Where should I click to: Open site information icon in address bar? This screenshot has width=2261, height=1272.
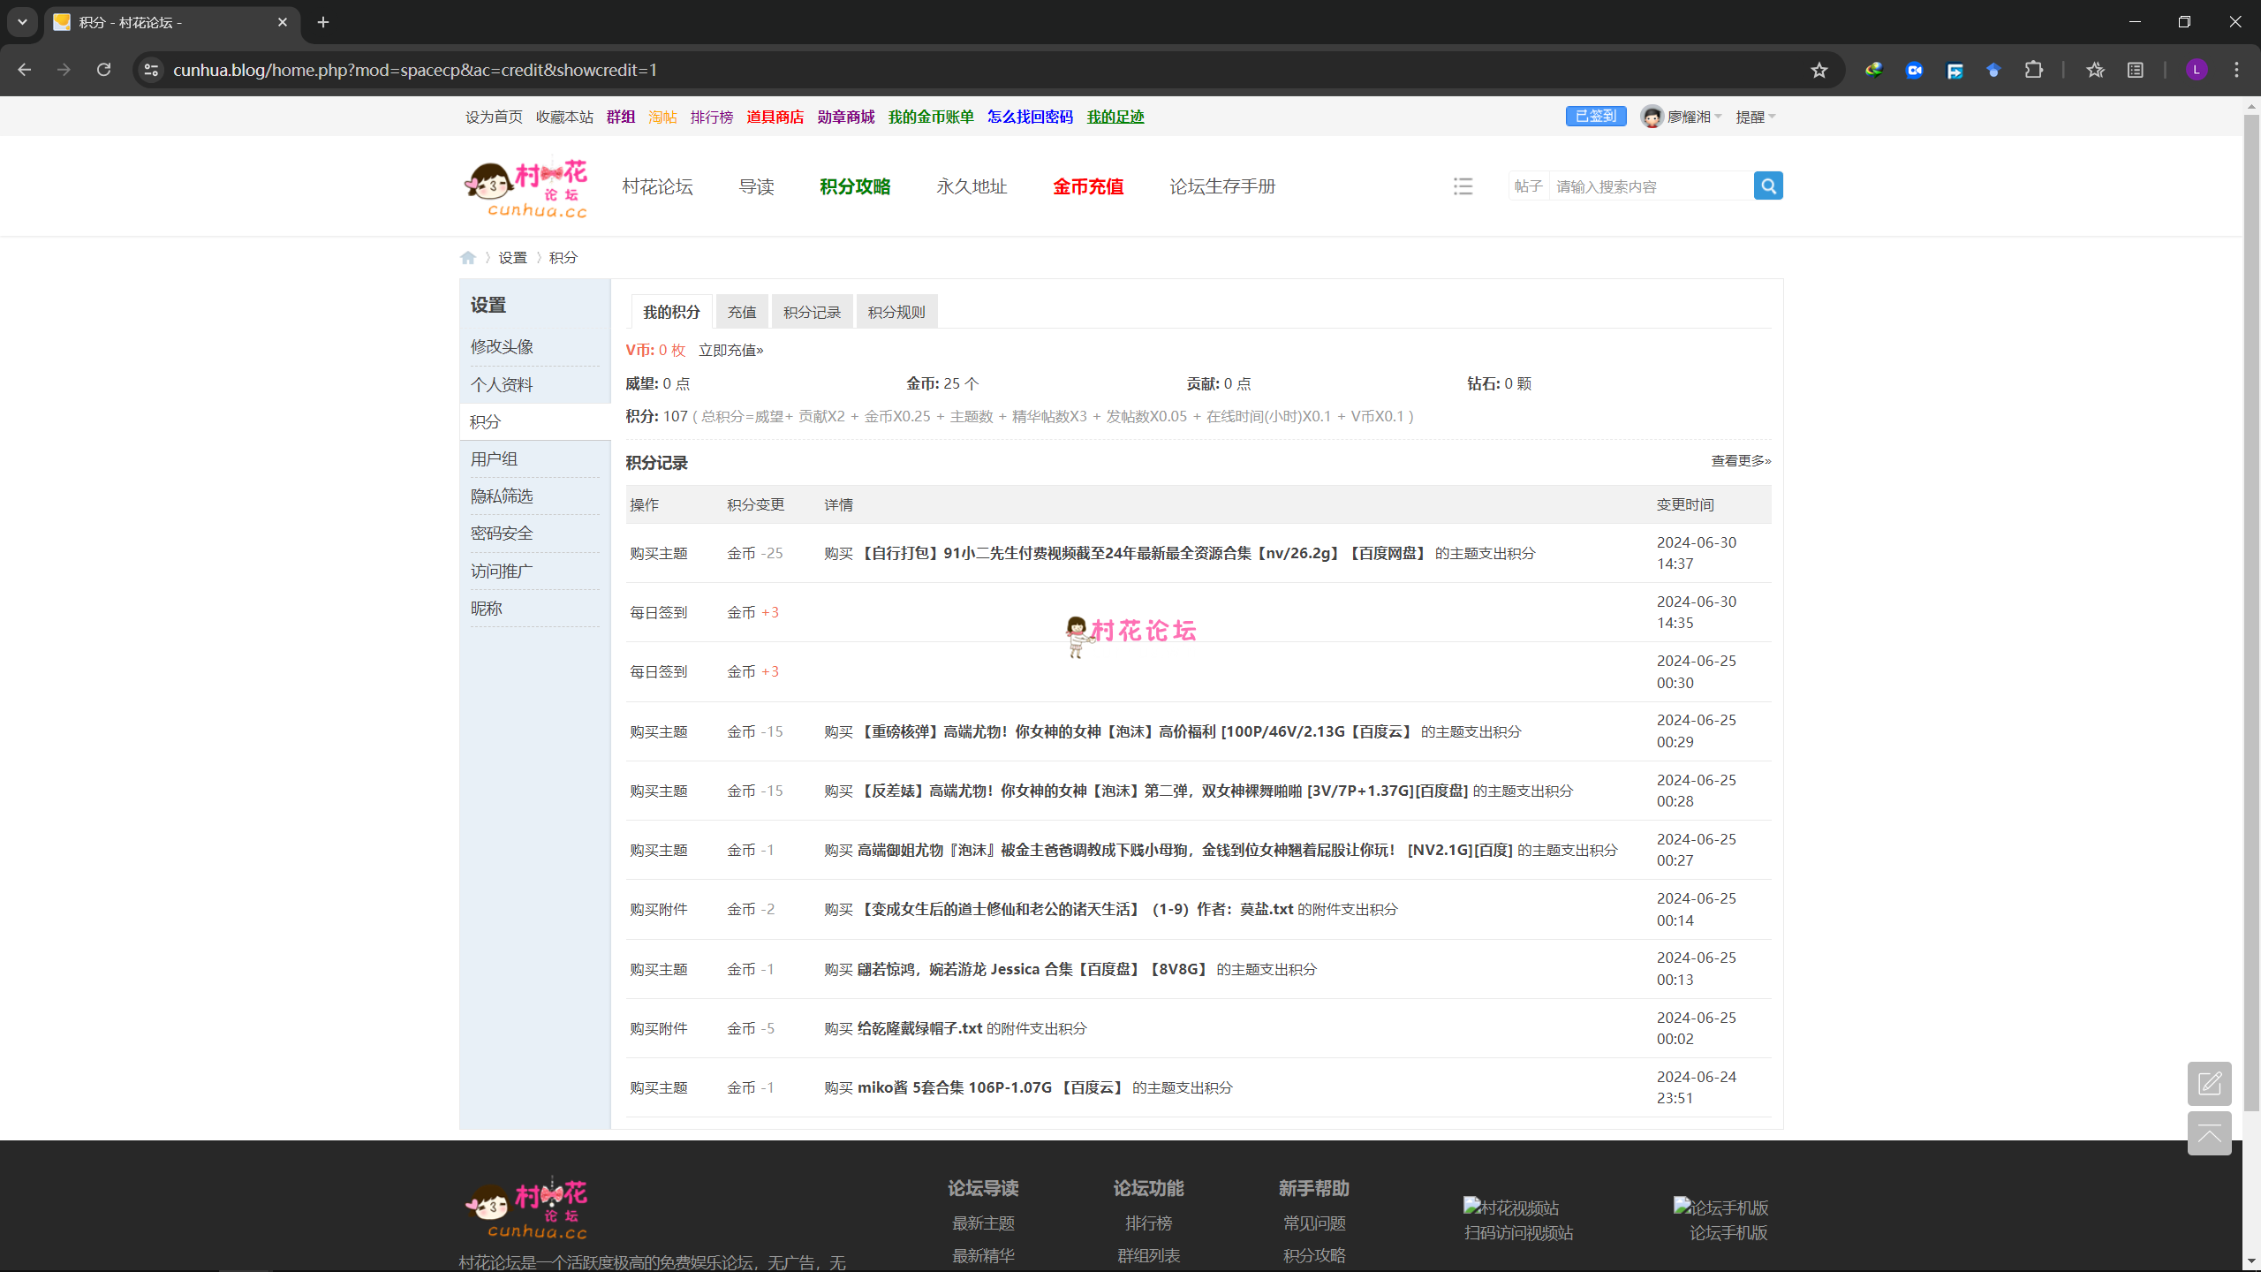click(151, 70)
